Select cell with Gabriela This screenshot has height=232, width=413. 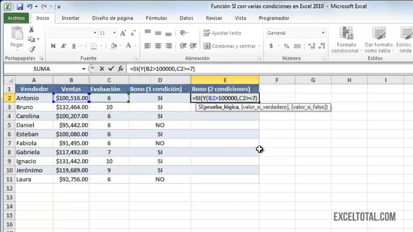tap(34, 152)
